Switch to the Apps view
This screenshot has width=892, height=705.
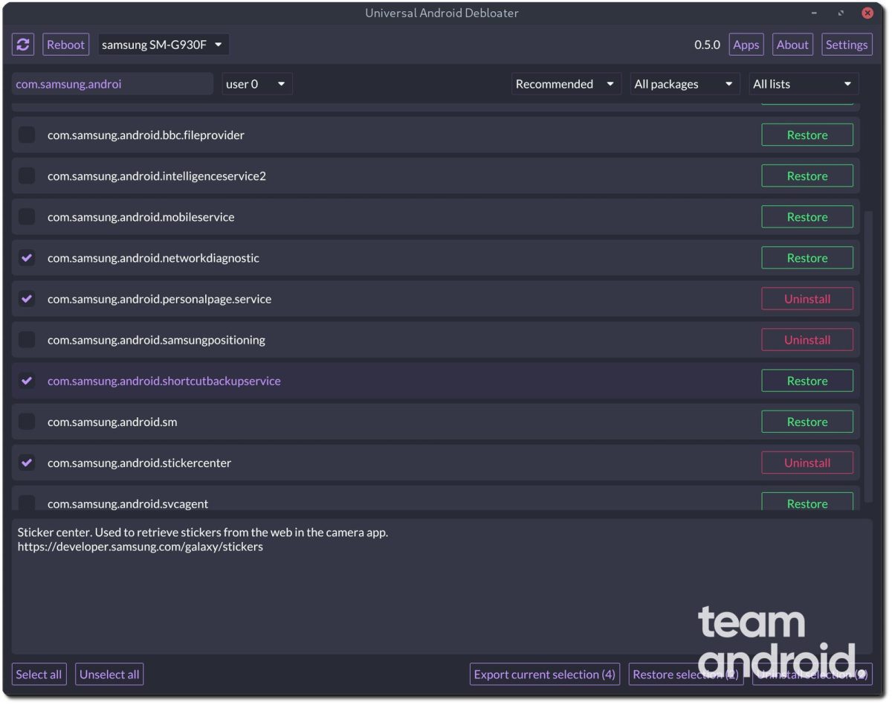tap(746, 45)
